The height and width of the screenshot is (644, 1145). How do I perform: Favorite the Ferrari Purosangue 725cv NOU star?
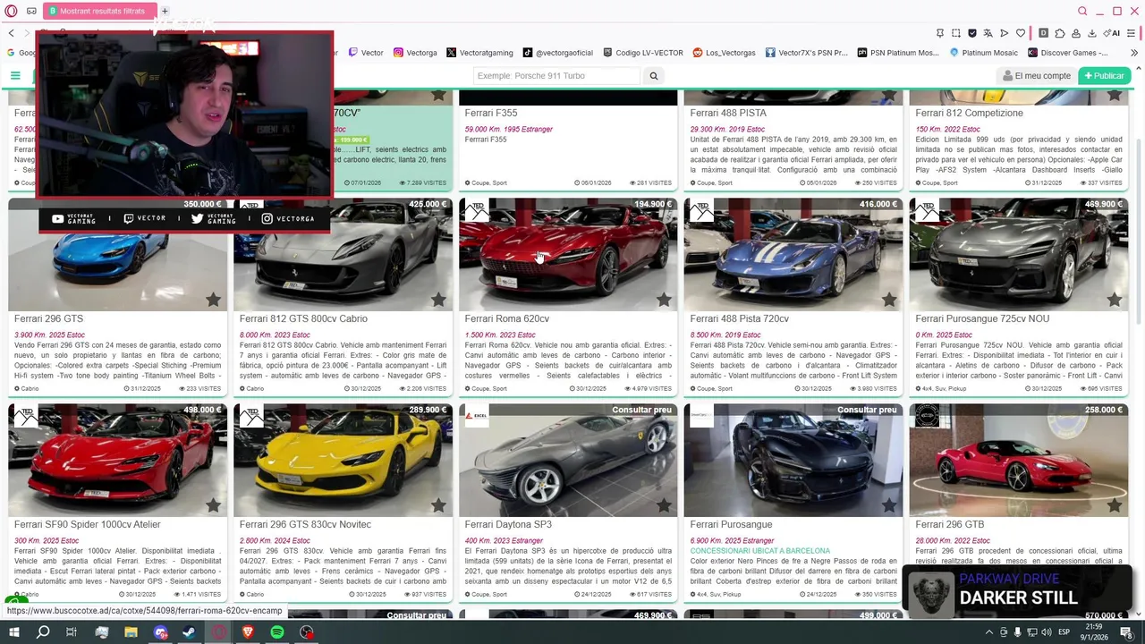tap(1115, 300)
